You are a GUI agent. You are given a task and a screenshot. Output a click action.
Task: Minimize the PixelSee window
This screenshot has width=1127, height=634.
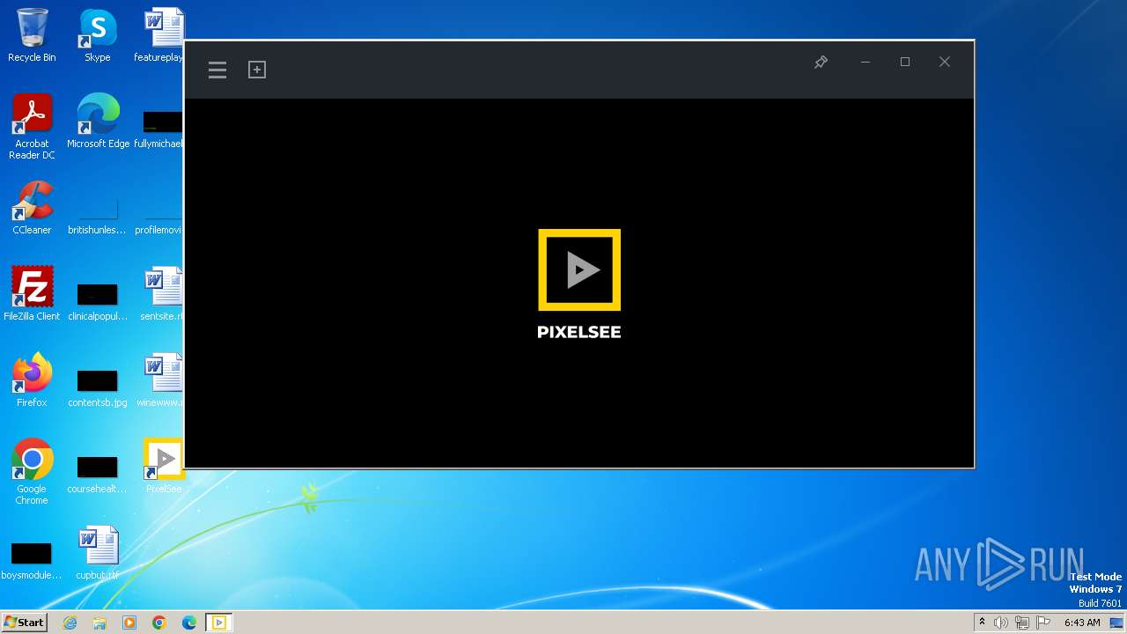[866, 62]
